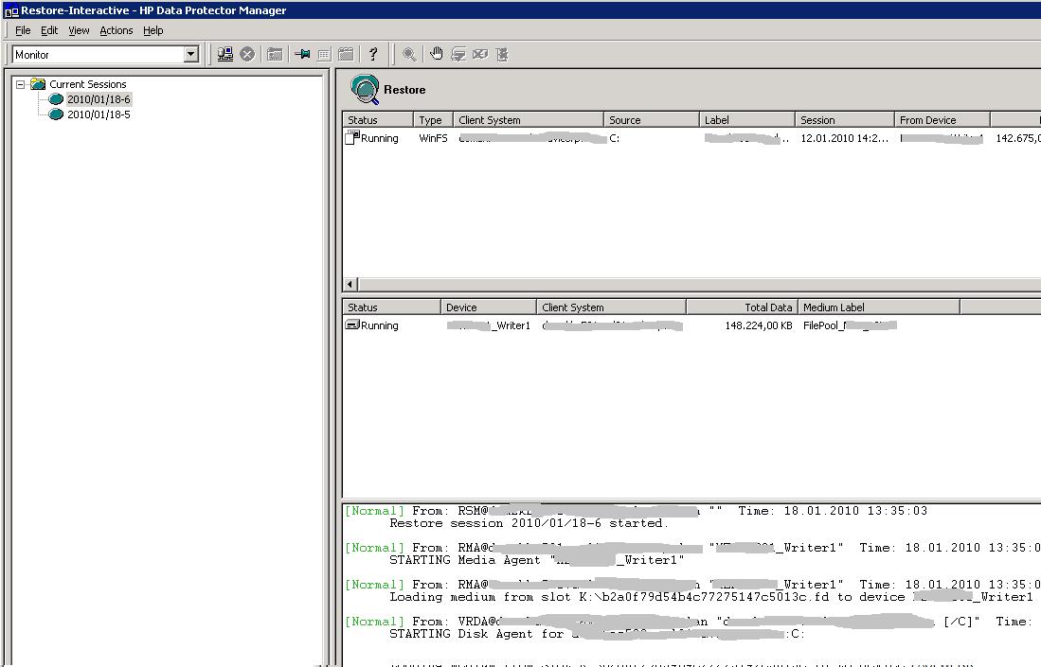Click the question mark help icon
This screenshot has width=1041, height=667.
[x=373, y=54]
